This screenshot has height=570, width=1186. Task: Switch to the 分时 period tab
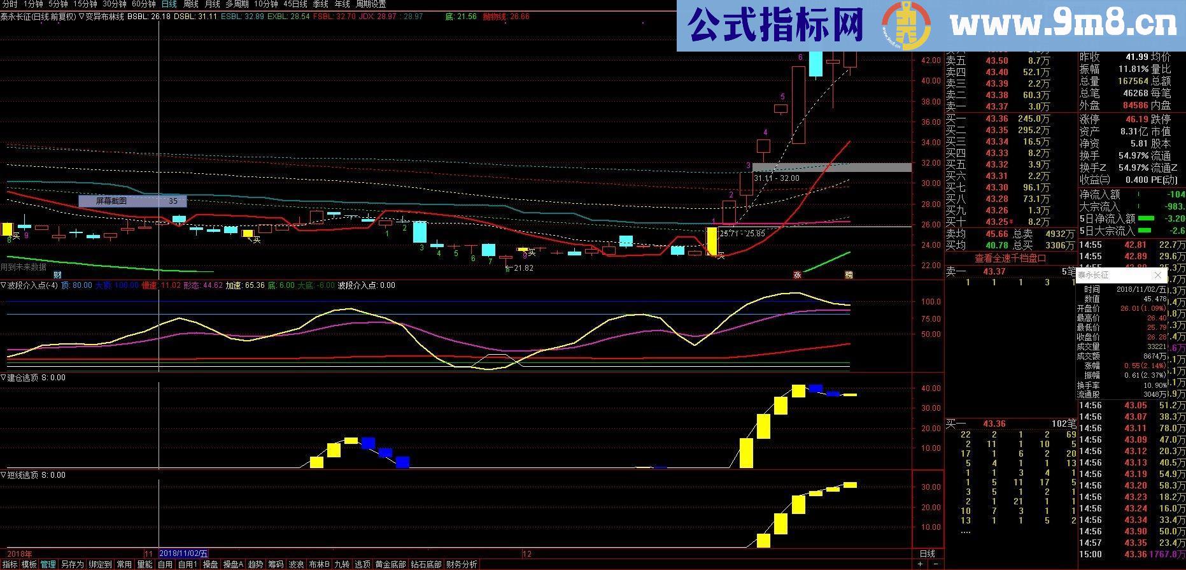pyautogui.click(x=10, y=4)
